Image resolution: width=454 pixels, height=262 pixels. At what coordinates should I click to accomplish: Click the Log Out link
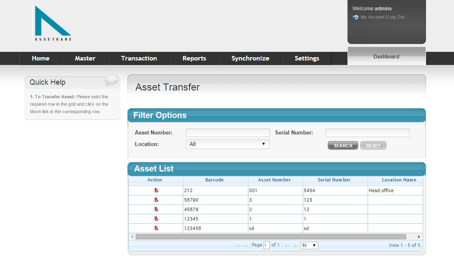tap(396, 17)
